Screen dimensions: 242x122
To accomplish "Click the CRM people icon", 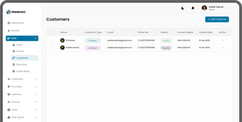I will 9,38.
